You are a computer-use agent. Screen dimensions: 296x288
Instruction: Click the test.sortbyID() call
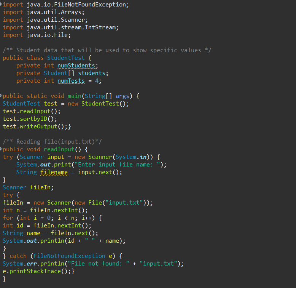(x=30, y=119)
